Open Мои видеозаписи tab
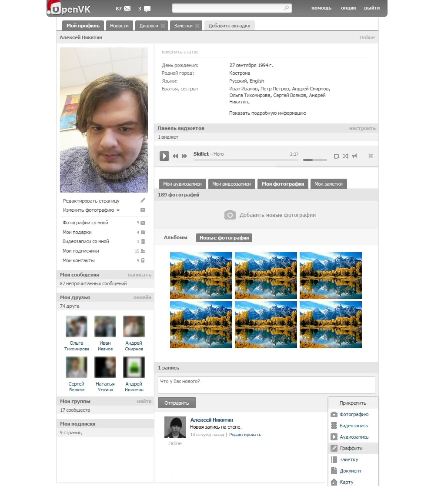This screenshot has width=431, height=486. point(232,184)
